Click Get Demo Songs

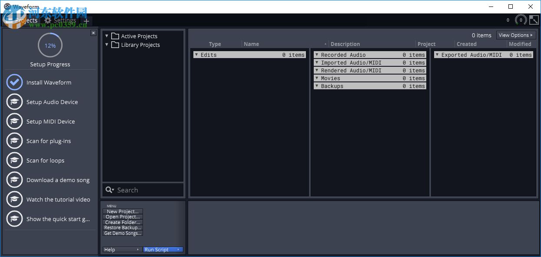pos(123,233)
